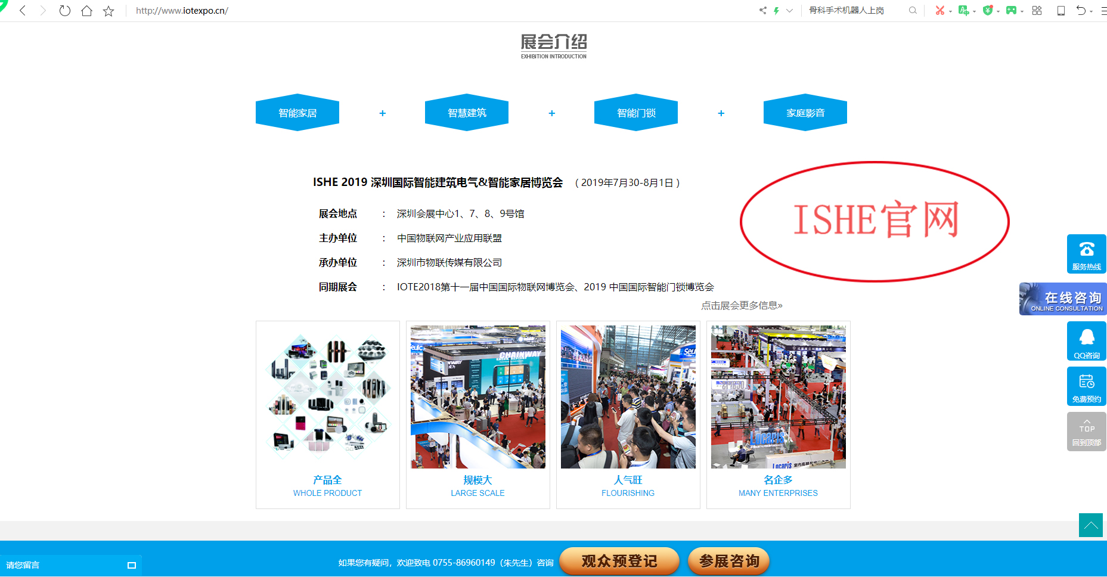Click the 参展咨询 exhibitor inquiry button
Screen dimensions: 1107x577
729,561
